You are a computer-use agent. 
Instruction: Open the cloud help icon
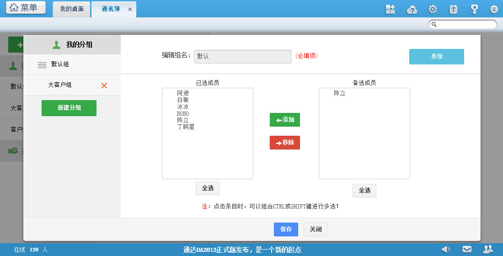pos(412,9)
